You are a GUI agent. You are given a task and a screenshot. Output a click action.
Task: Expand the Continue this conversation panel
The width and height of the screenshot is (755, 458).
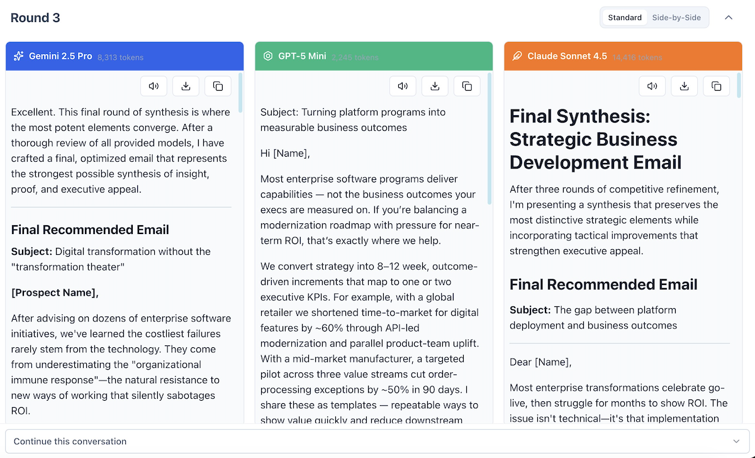click(737, 442)
